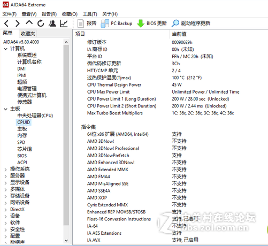Open the 报告 report tool
This screenshot has height=246, width=268.
(87, 24)
